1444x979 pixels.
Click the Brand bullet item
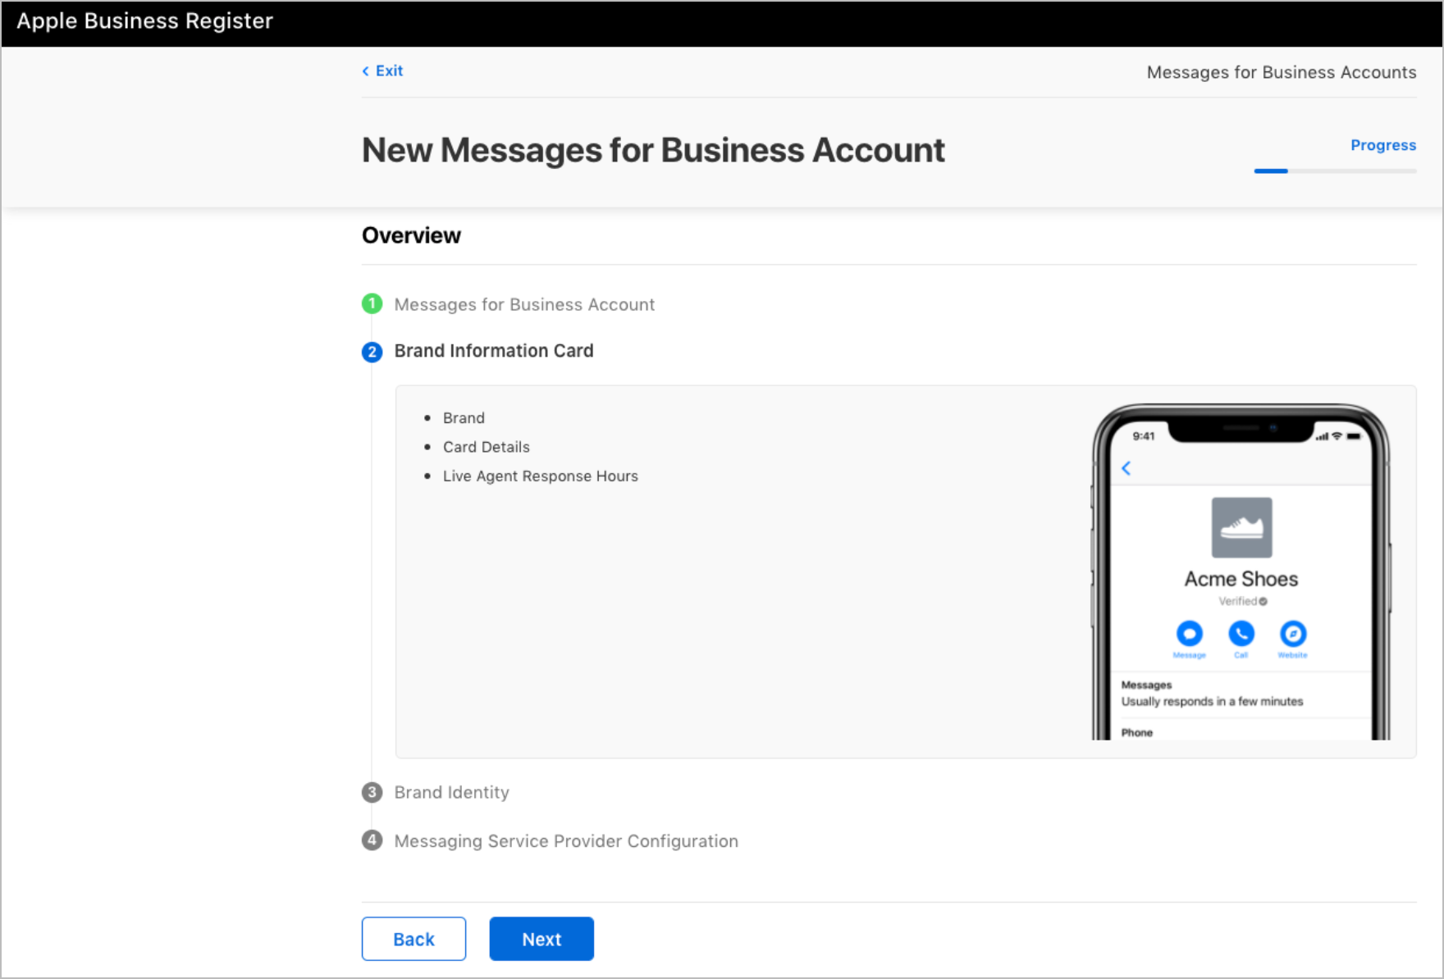464,418
